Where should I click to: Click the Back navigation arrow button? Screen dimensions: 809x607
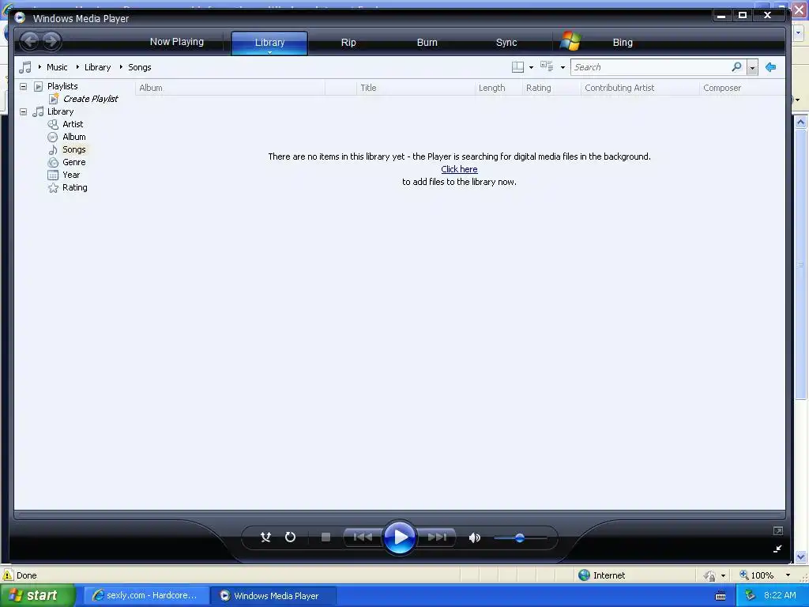coord(30,41)
